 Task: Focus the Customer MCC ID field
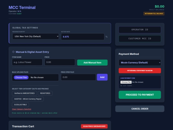[x=140, y=39]
